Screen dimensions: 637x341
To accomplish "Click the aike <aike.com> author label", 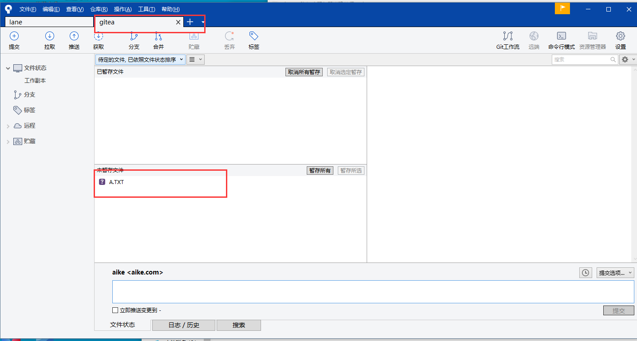I will click(138, 272).
